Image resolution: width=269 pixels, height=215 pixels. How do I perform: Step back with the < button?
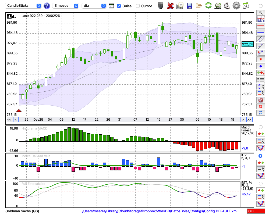point(16,120)
